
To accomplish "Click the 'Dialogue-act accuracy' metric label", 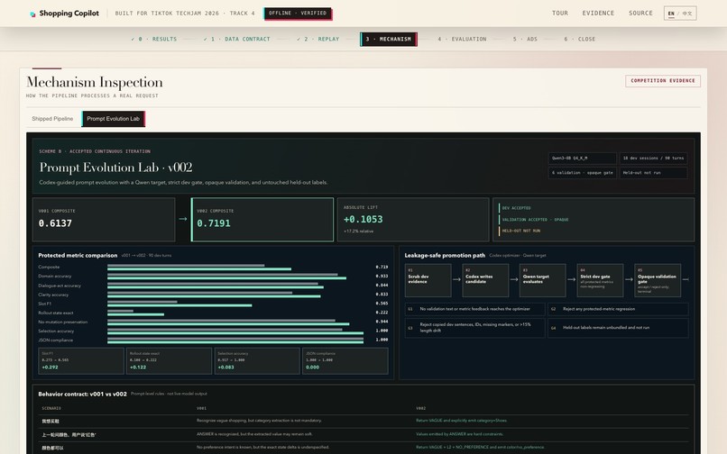I will click(60, 286).
